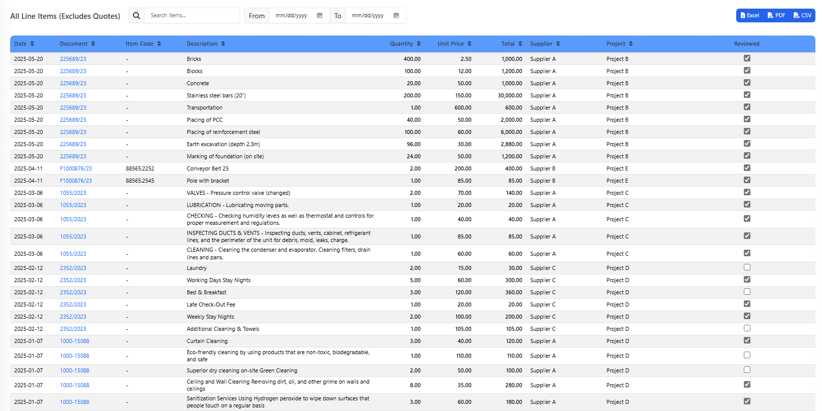Click the 2,880.00 total value
Viewport: 822px width, 411px height.
511,144
